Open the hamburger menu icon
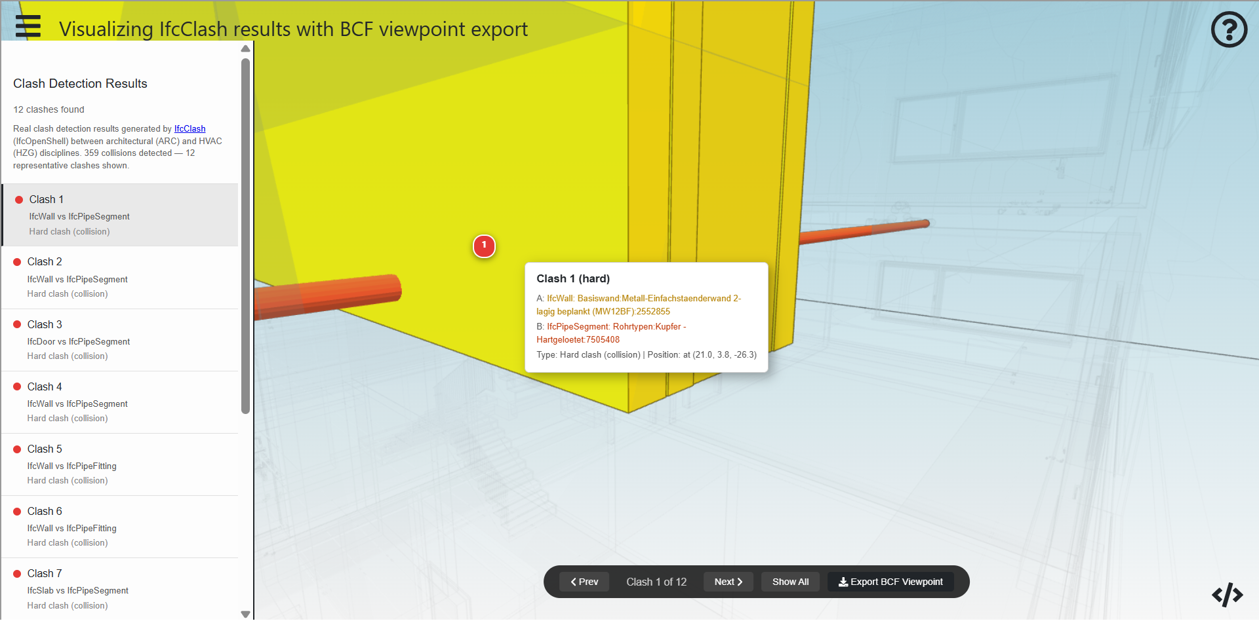 tap(28, 26)
